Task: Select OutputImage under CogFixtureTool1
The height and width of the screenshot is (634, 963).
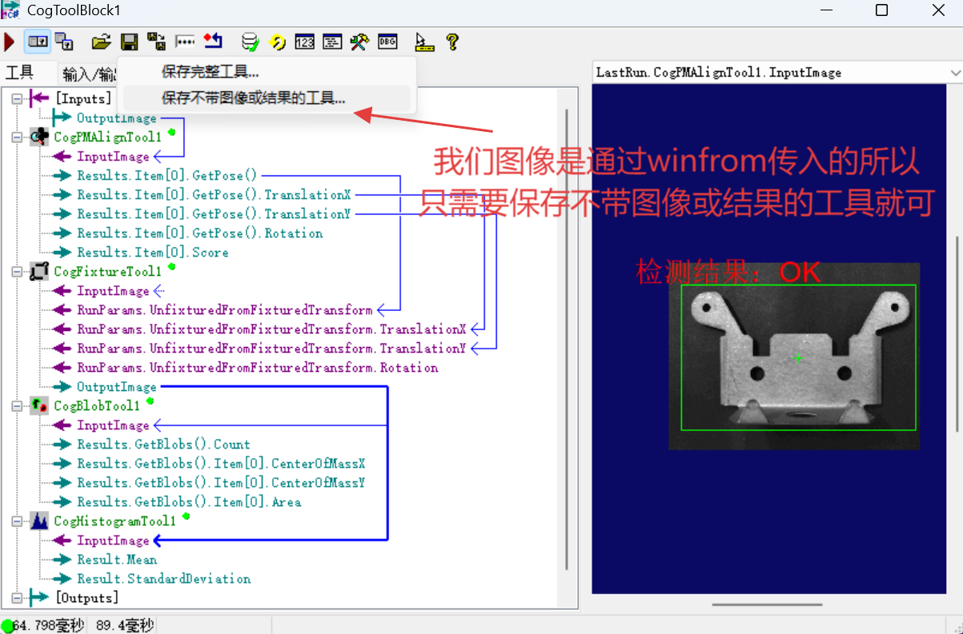Action: pos(117,387)
